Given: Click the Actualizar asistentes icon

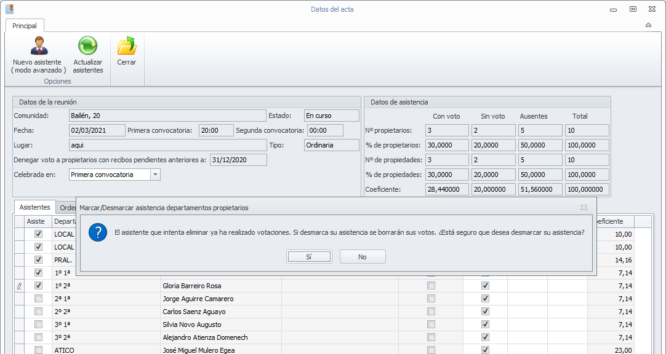Looking at the screenshot, I should (x=87, y=46).
